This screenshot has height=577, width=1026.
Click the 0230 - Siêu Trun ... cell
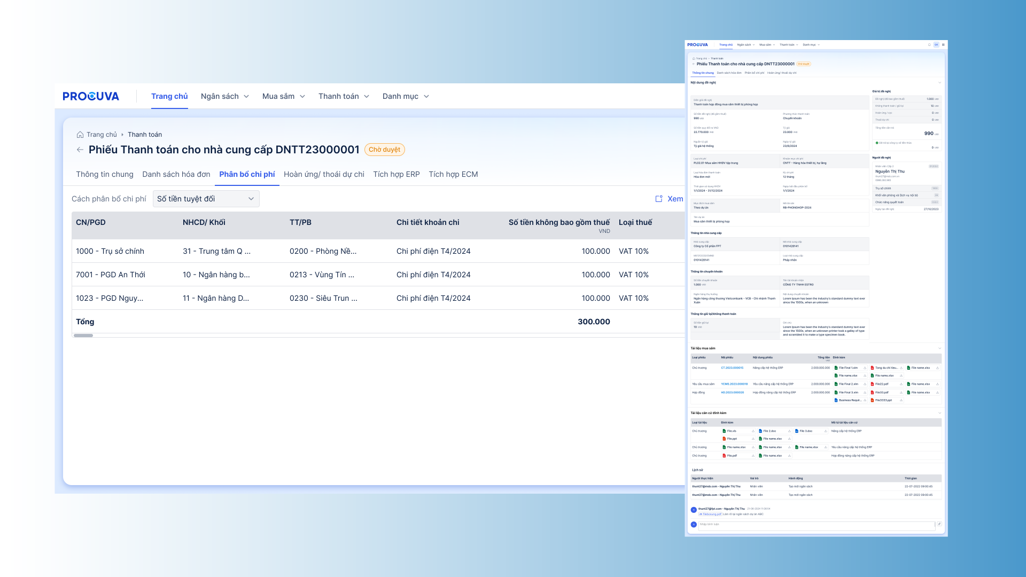pyautogui.click(x=323, y=298)
